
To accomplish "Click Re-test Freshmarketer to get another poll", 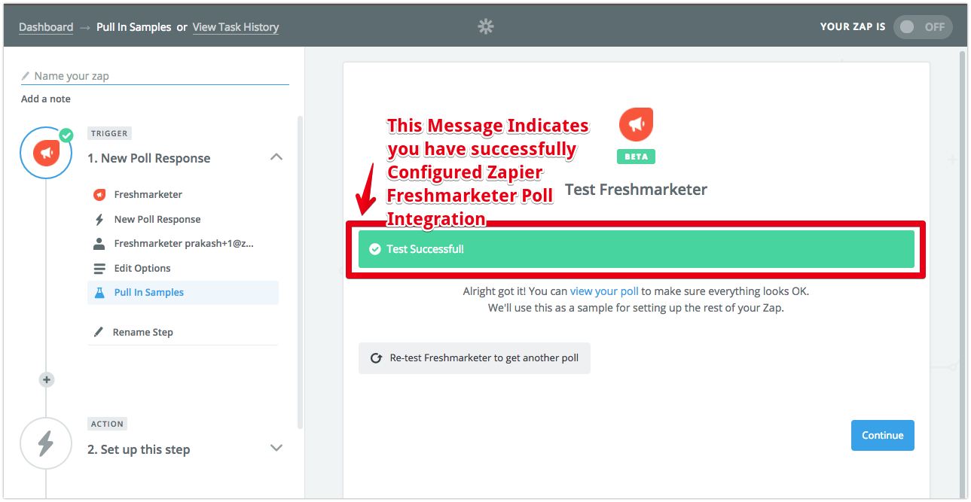I will 475,358.
